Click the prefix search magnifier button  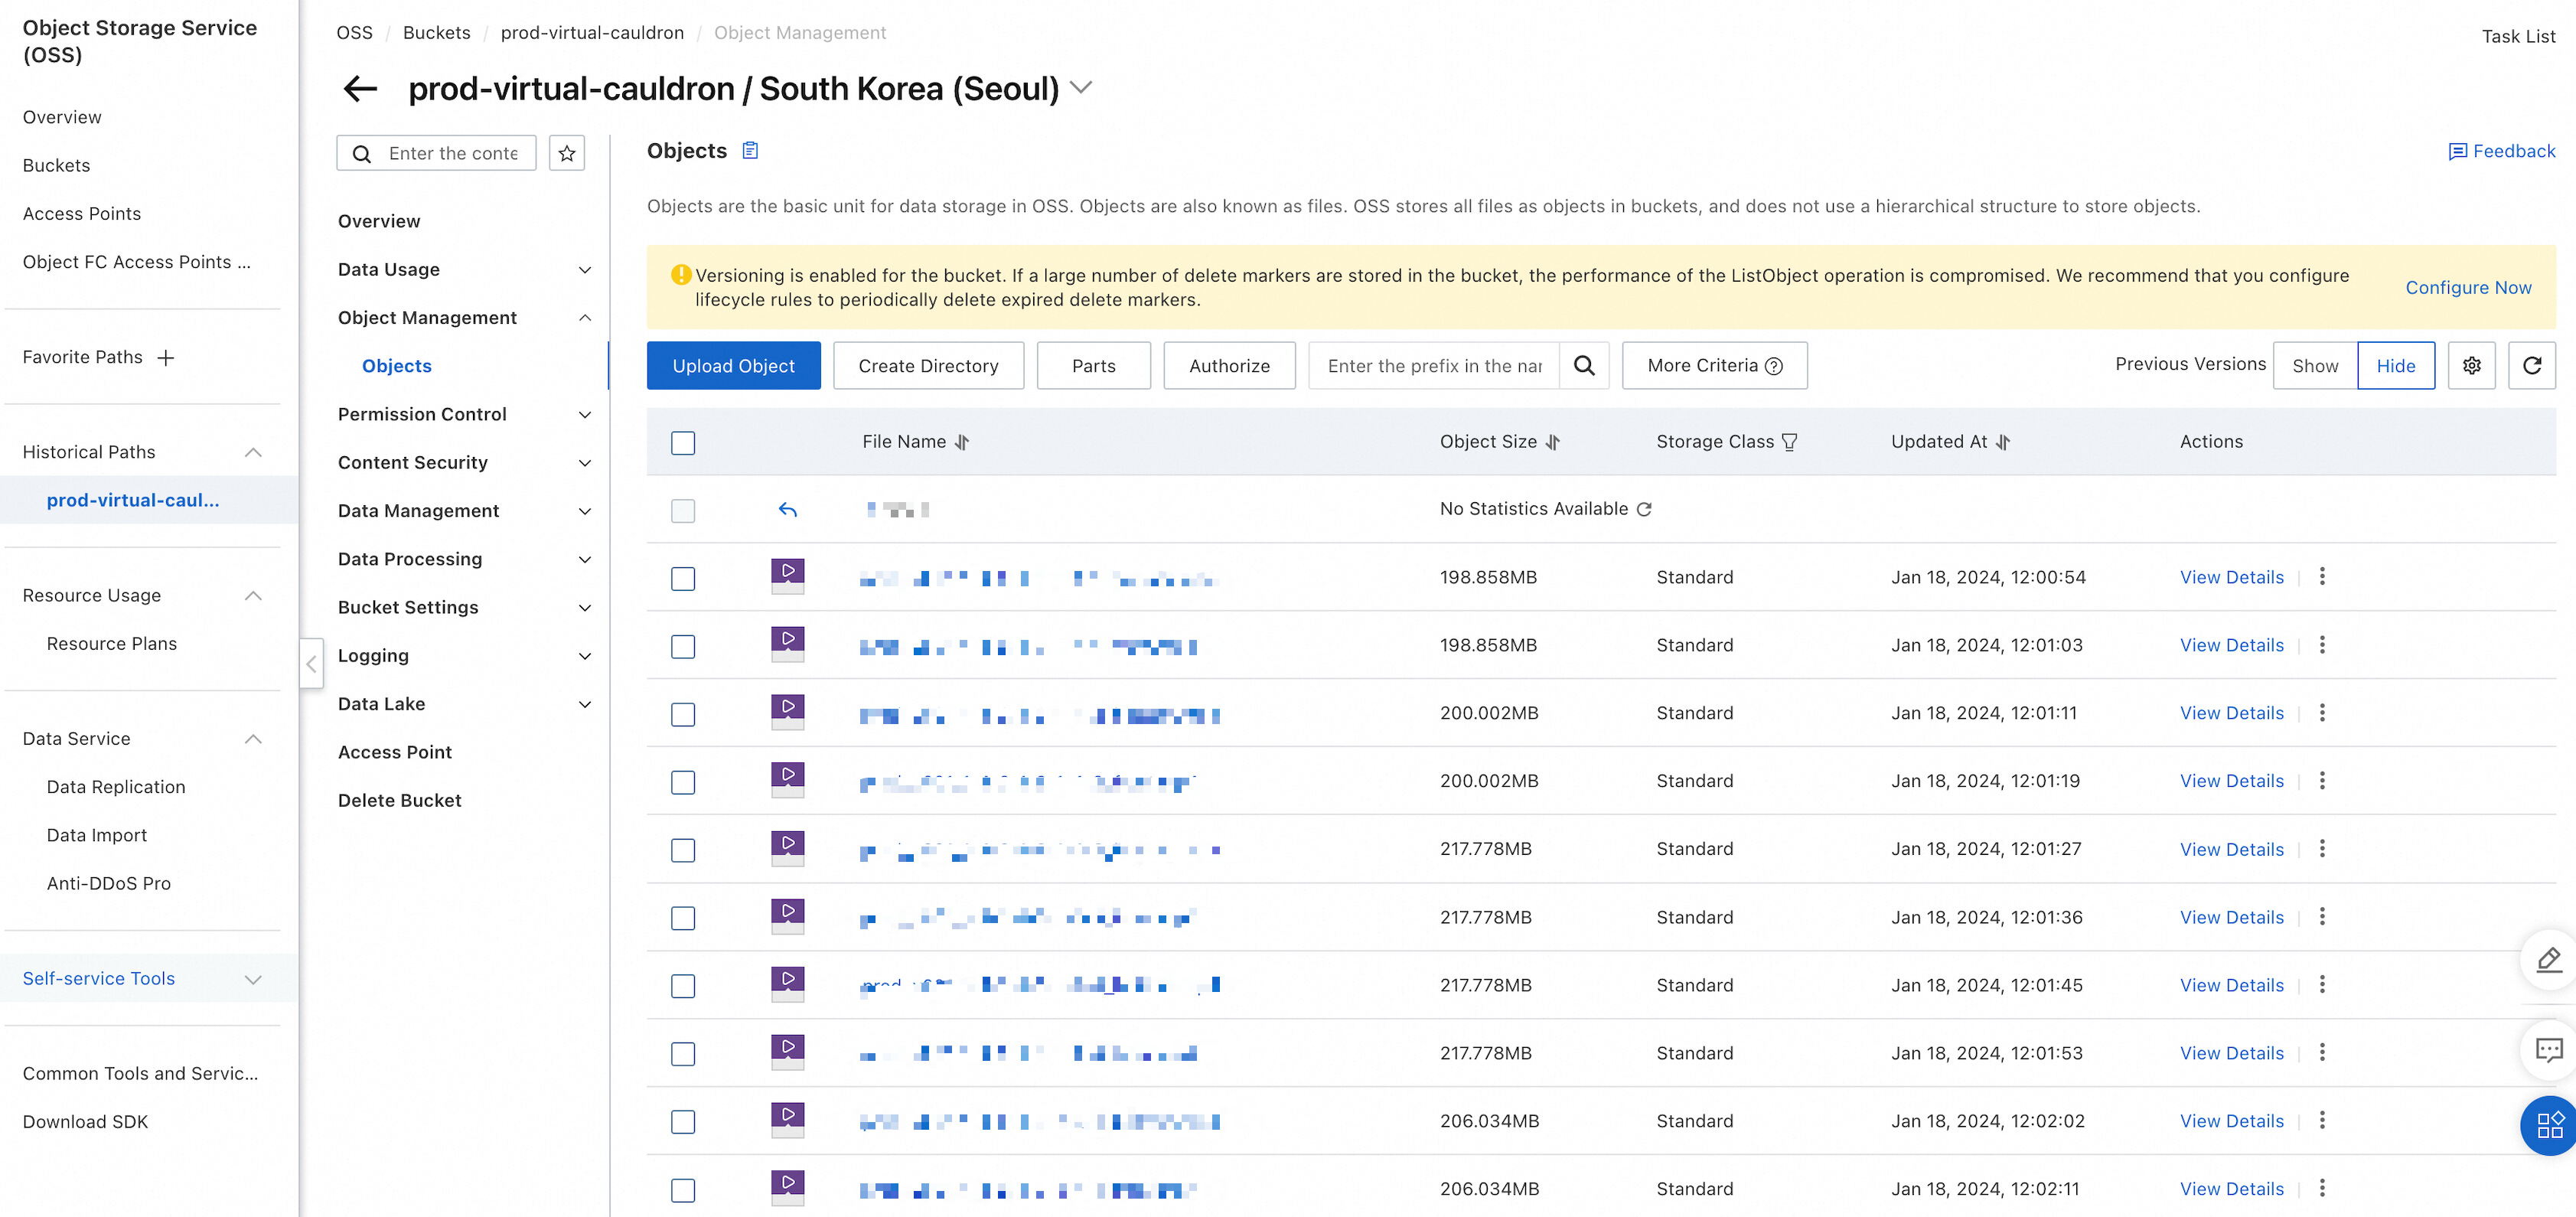point(1584,366)
